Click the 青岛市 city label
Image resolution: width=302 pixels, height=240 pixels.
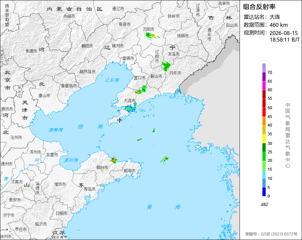click(x=90, y=189)
